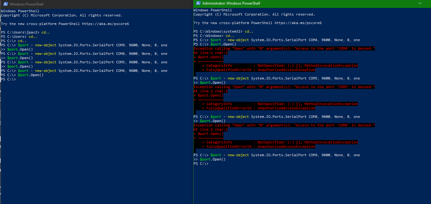Click the COM5 SerialPort command in the Administrator window
431x204 pixels.
coord(277,78)
